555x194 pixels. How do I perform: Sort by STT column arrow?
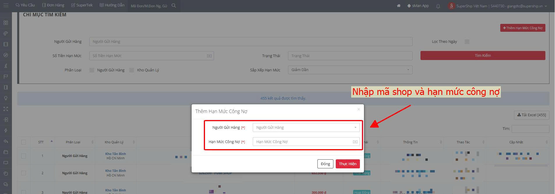(x=52, y=142)
